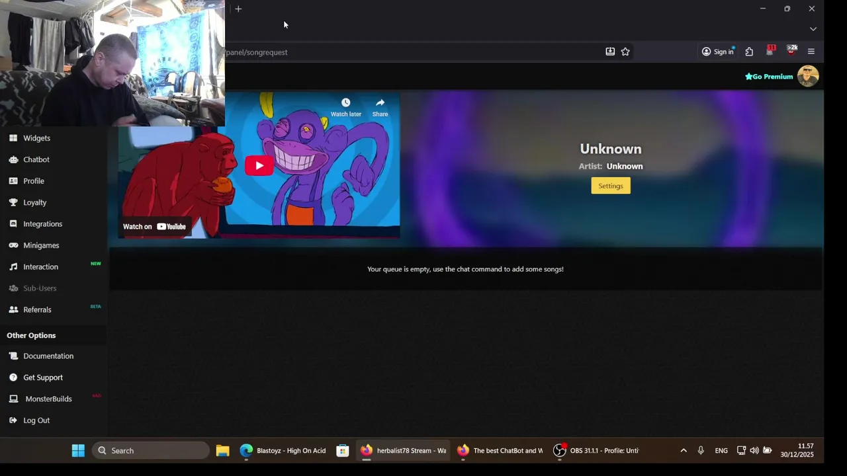Open the Sub-Users menu item
The width and height of the screenshot is (847, 476).
click(x=40, y=288)
